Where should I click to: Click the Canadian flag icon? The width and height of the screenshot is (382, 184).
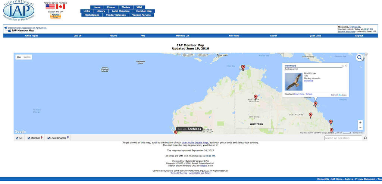(60, 7)
